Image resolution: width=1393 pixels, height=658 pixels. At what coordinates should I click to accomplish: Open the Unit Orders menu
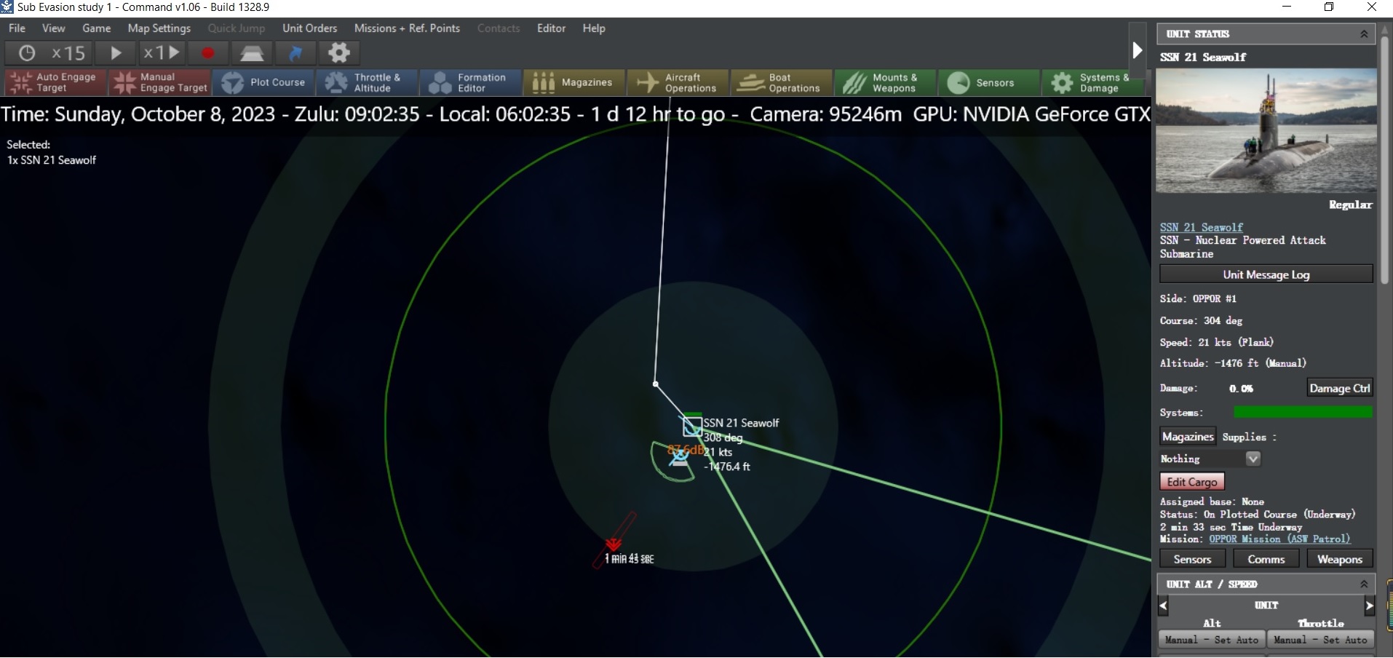[x=310, y=28]
